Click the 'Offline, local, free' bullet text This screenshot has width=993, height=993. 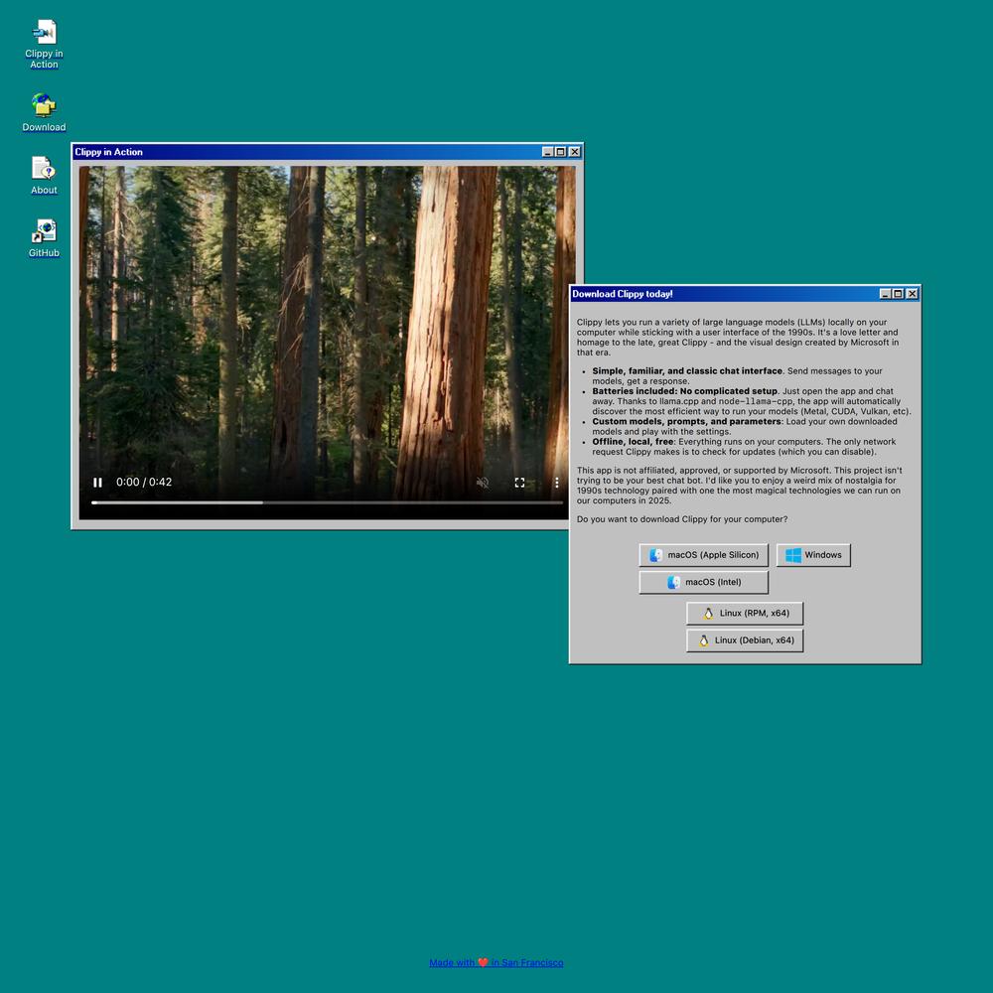(633, 442)
